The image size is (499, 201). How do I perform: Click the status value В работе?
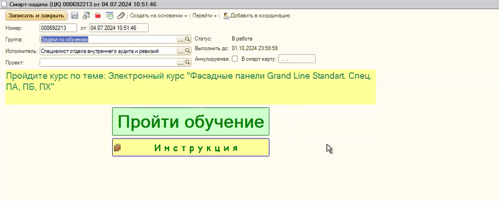pos(242,39)
